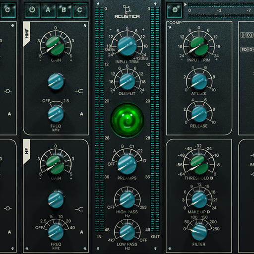Click the HMF FREQ kHz knob
The height and width of the screenshot is (254, 254).
[x=56, y=114]
